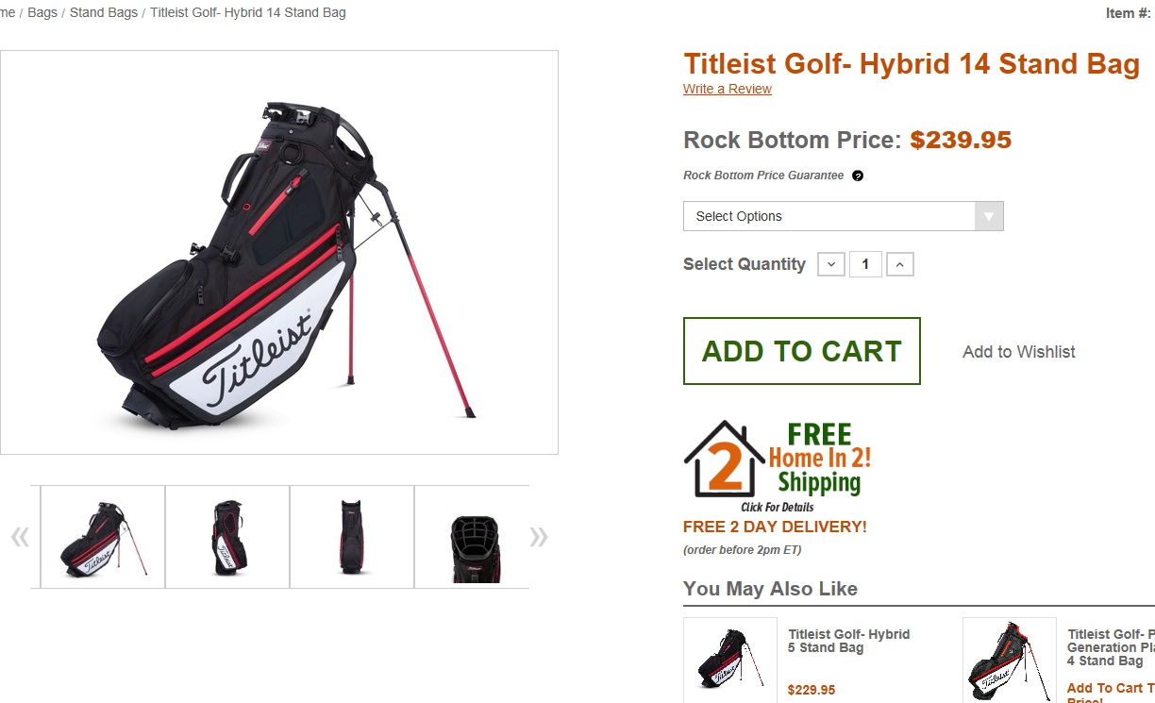Image resolution: width=1155 pixels, height=703 pixels.
Task: Decrease quantity with the down arrow
Action: [831, 264]
